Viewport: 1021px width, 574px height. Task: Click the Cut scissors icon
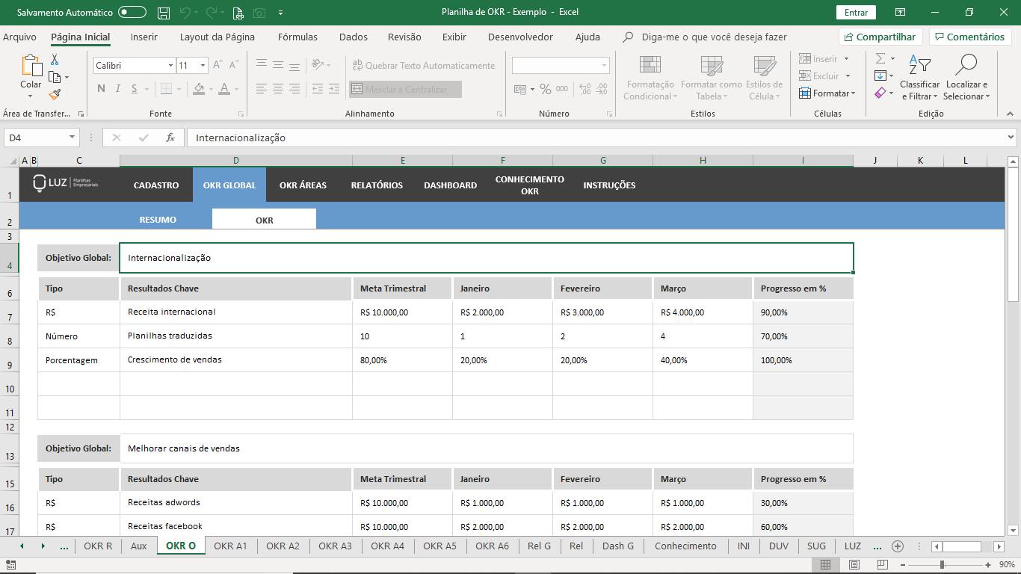(x=55, y=60)
